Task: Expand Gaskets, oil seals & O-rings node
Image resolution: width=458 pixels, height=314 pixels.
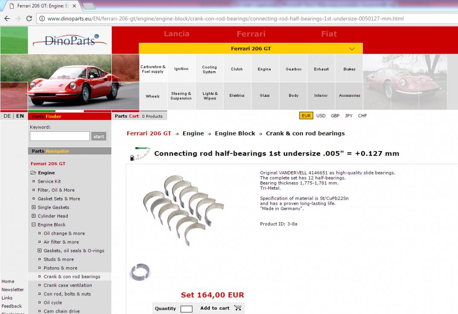Action: (39, 250)
